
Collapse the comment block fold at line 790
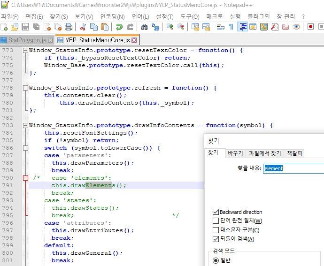[25, 178]
